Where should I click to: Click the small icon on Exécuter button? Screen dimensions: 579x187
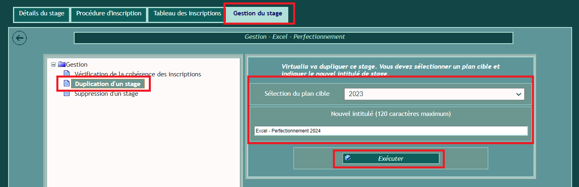(x=348, y=158)
